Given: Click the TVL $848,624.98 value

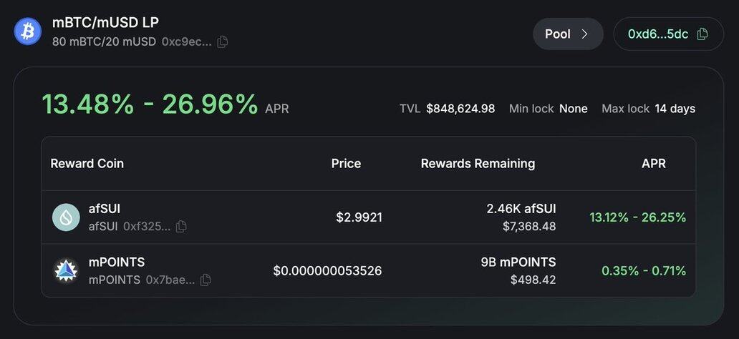Looking at the screenshot, I should pyautogui.click(x=460, y=109).
